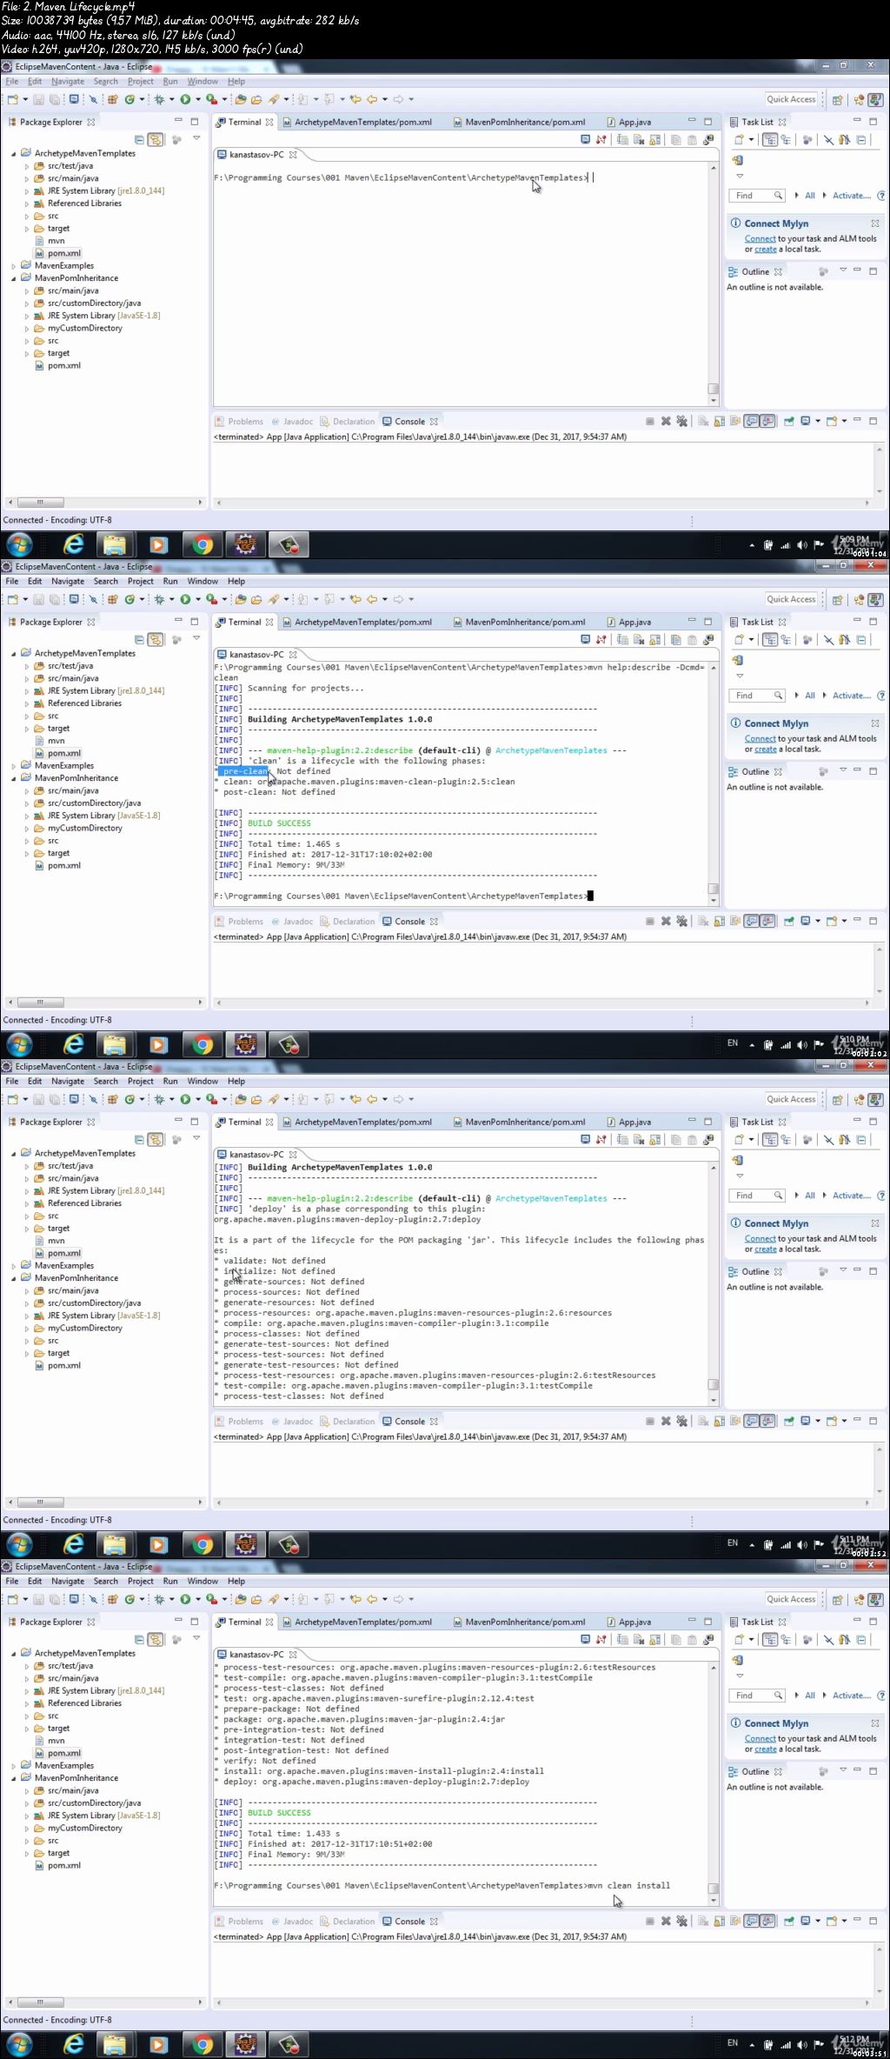Collapse All in Package Explorer, 00:01:04 frame
Viewport: 890px width, 2059px height.
point(139,139)
